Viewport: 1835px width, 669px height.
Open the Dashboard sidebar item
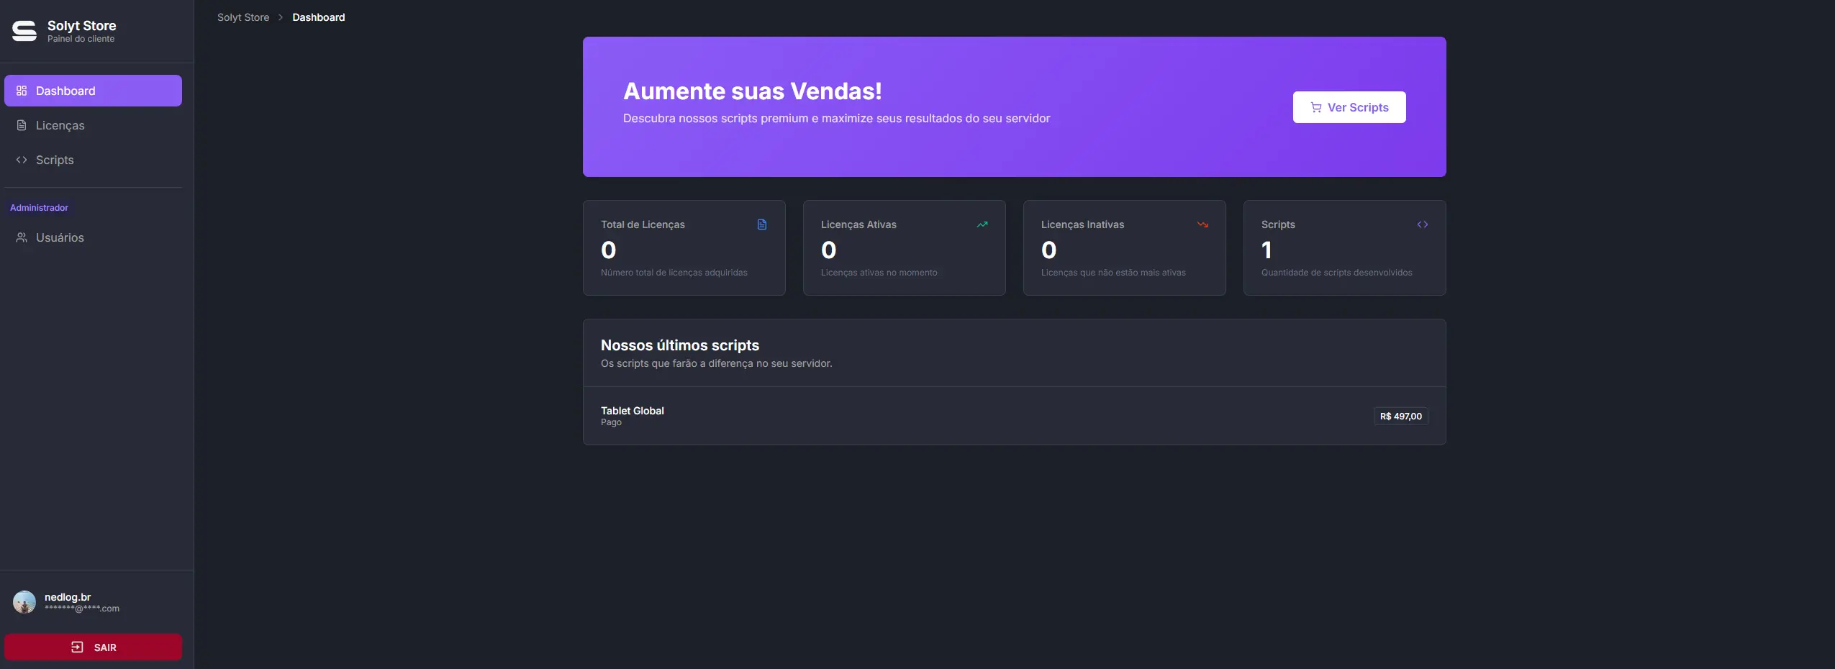(x=93, y=91)
